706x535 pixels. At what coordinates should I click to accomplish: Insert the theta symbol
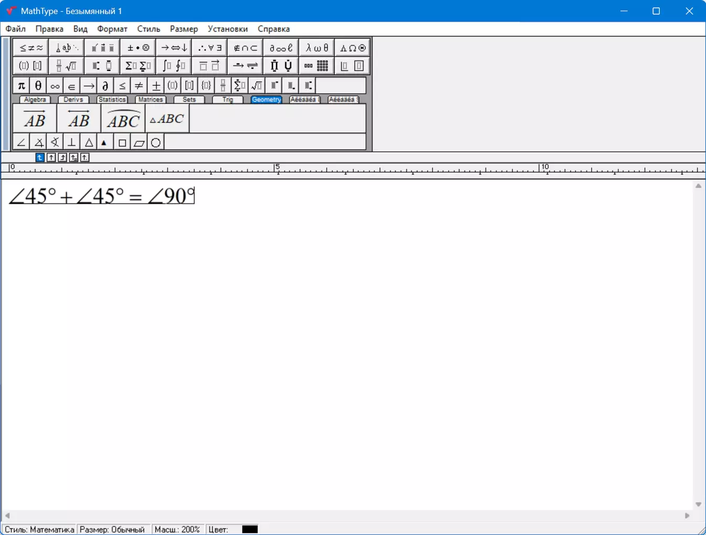38,85
